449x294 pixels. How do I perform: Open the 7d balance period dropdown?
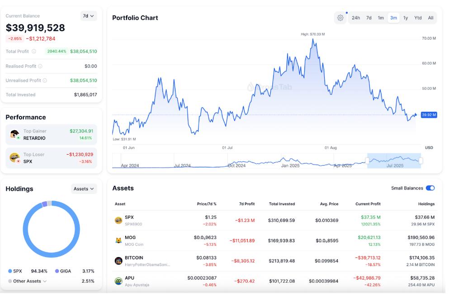pyautogui.click(x=88, y=16)
